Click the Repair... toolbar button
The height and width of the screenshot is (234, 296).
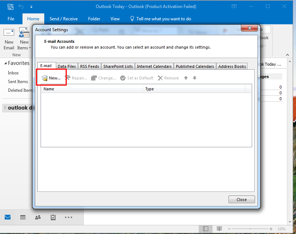tap(76, 78)
